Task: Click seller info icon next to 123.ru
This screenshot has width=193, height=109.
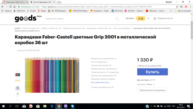Action: click(x=154, y=85)
